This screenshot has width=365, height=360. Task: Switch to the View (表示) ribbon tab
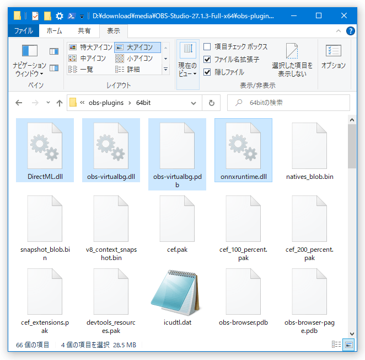[x=114, y=31]
